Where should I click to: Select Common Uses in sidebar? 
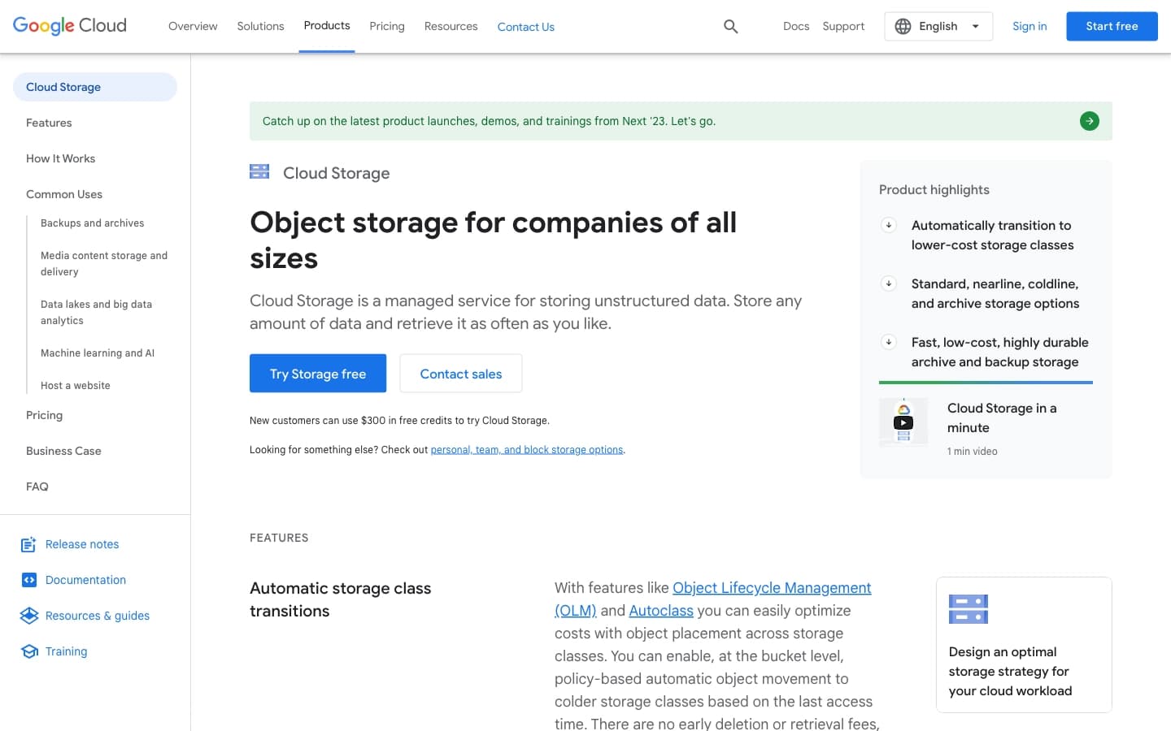[x=64, y=194]
